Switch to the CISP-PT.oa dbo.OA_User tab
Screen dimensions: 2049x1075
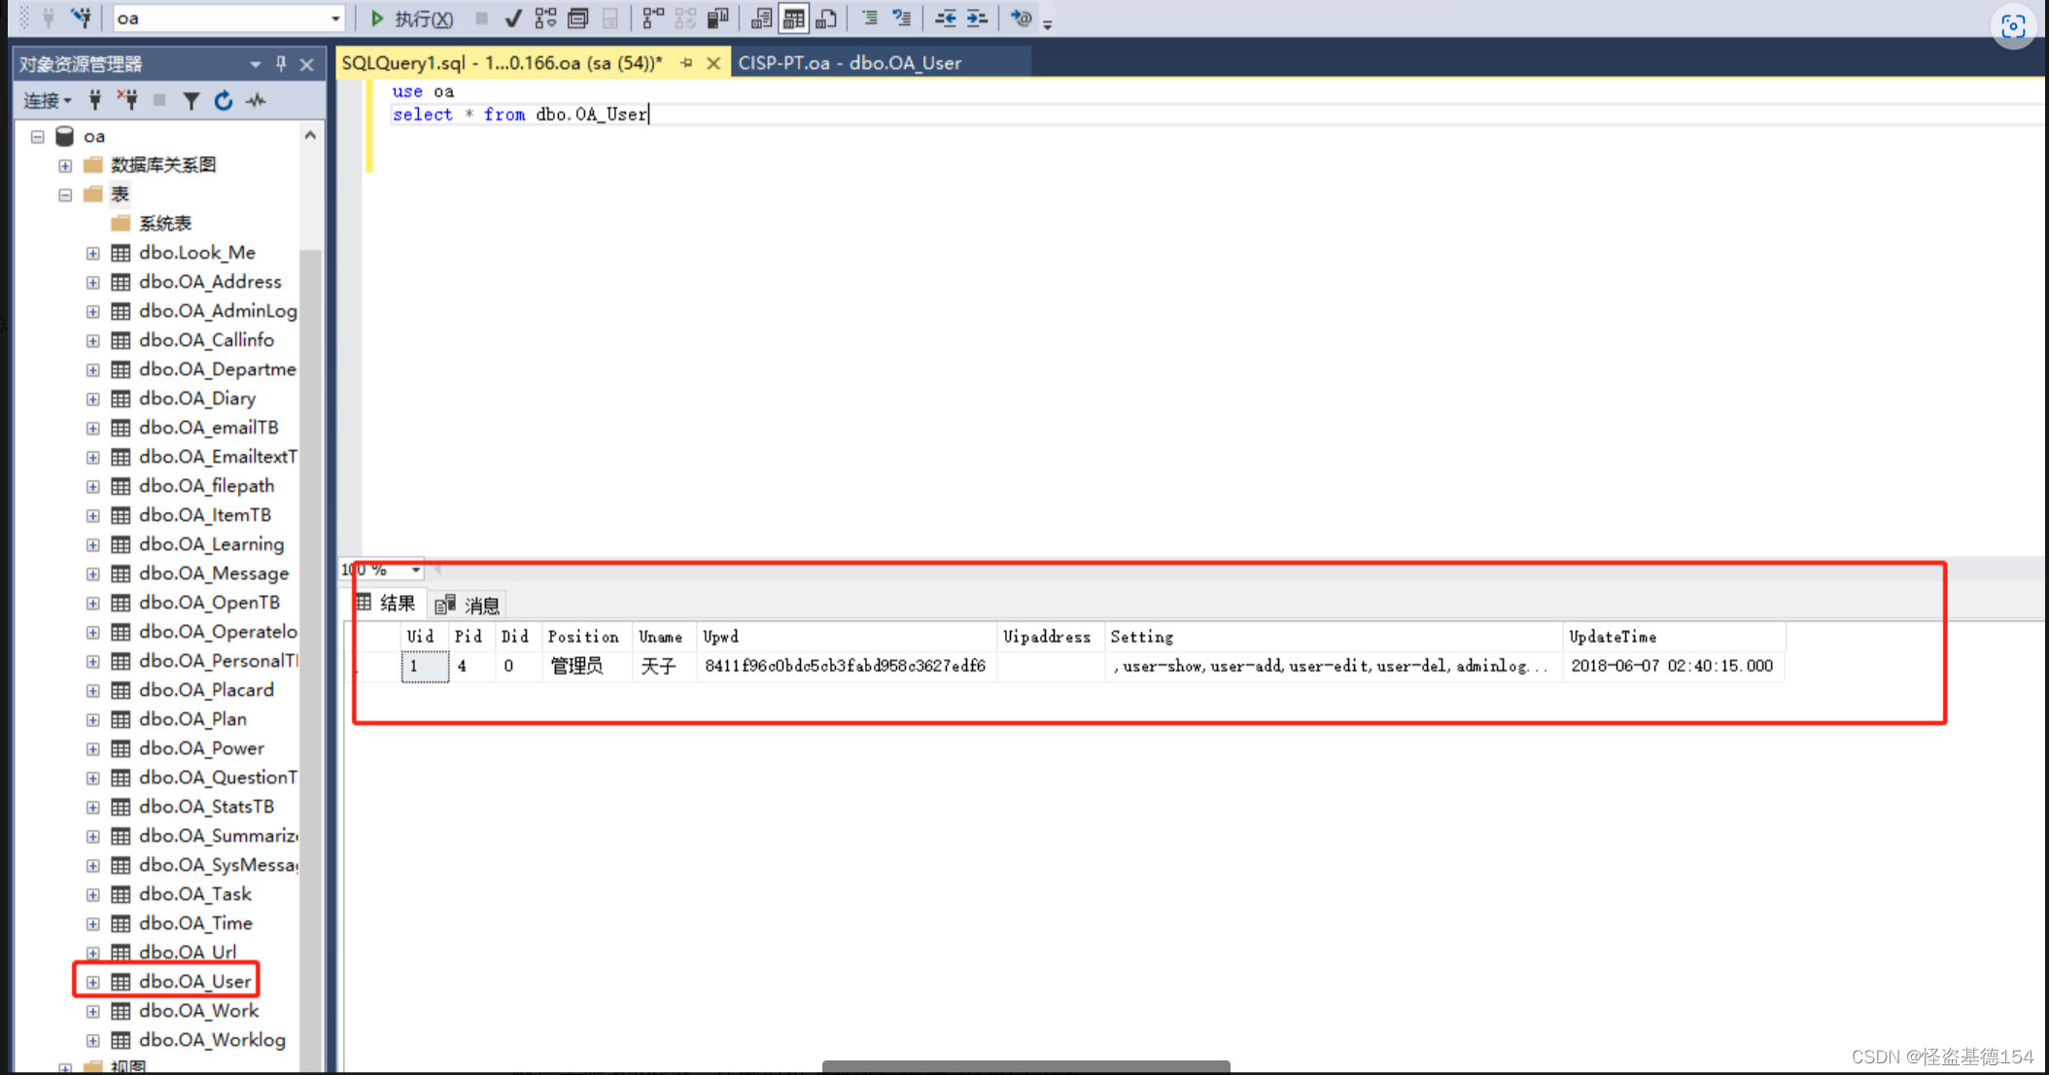pyautogui.click(x=850, y=63)
